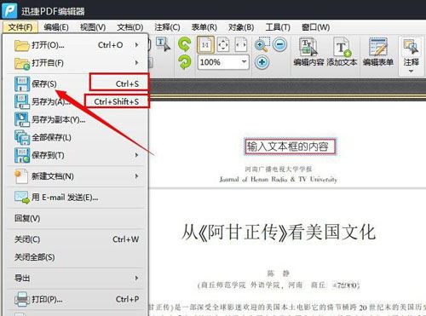This screenshot has height=316, width=426.
Task: Click the Ctrl+W shortcut label
Action: point(126,239)
